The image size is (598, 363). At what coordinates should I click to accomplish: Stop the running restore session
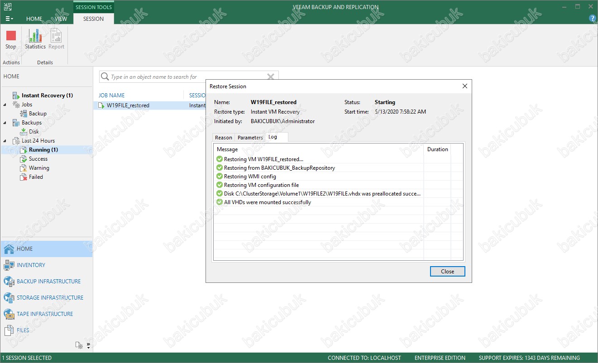tap(11, 39)
